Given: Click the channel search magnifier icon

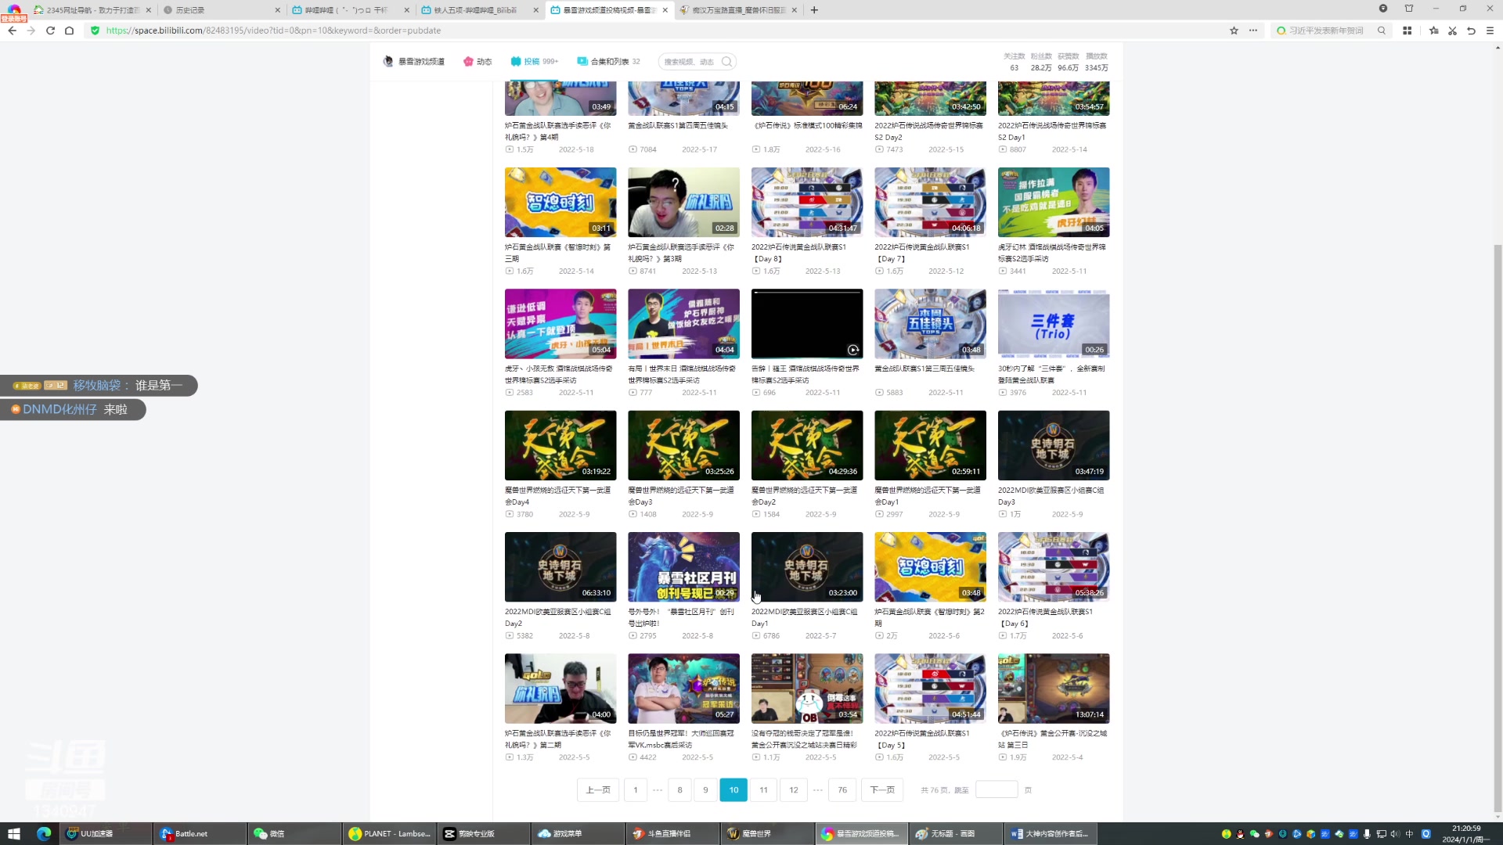Looking at the screenshot, I should (727, 61).
